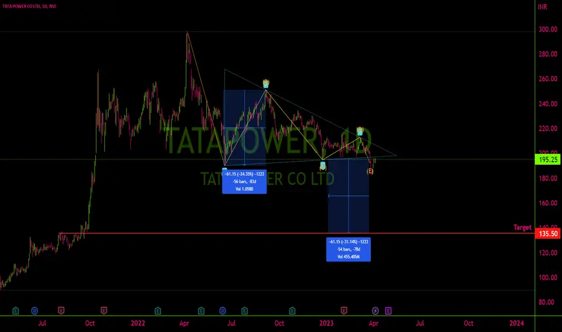The width and height of the screenshot is (562, 332).
Task: Click the 240.00 price axis label
Action: (548, 104)
